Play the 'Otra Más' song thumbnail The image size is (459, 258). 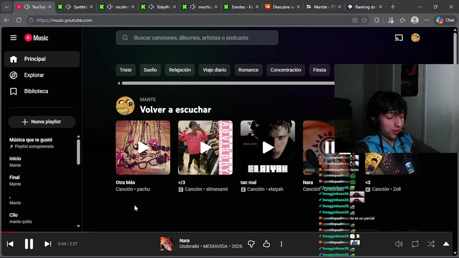pos(143,148)
